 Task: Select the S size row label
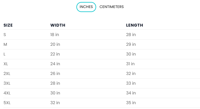(5, 35)
